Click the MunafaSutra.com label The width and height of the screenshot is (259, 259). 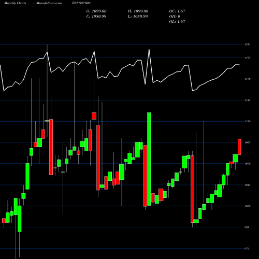pos(49,3)
